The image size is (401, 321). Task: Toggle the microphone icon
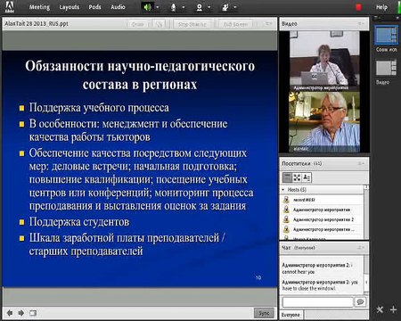[x=173, y=7]
